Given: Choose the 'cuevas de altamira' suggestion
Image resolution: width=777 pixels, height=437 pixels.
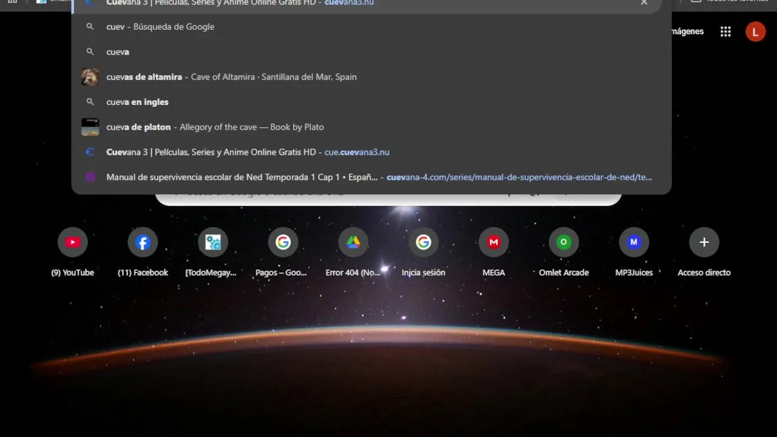Looking at the screenshot, I should pos(372,77).
